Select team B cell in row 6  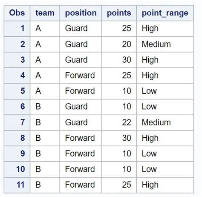tap(45, 107)
